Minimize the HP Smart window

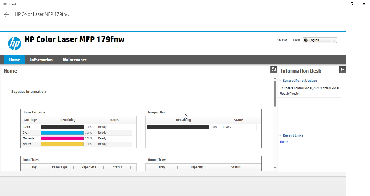tap(339, 4)
